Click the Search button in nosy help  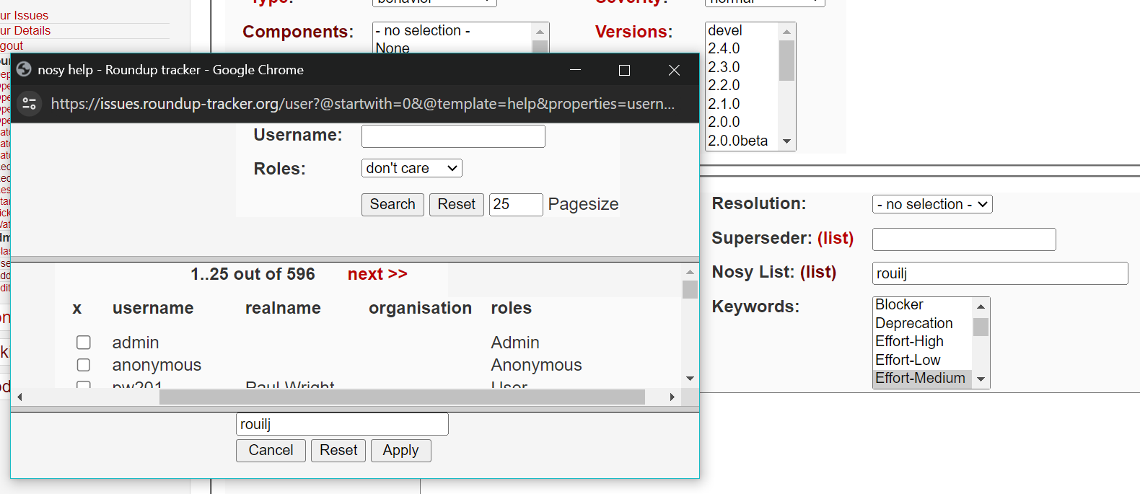click(x=393, y=204)
